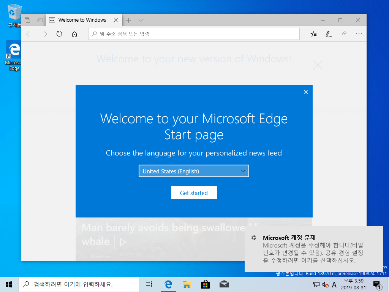389x292 pixels.
Task: Maximize the Edge window
Action: coord(340,20)
